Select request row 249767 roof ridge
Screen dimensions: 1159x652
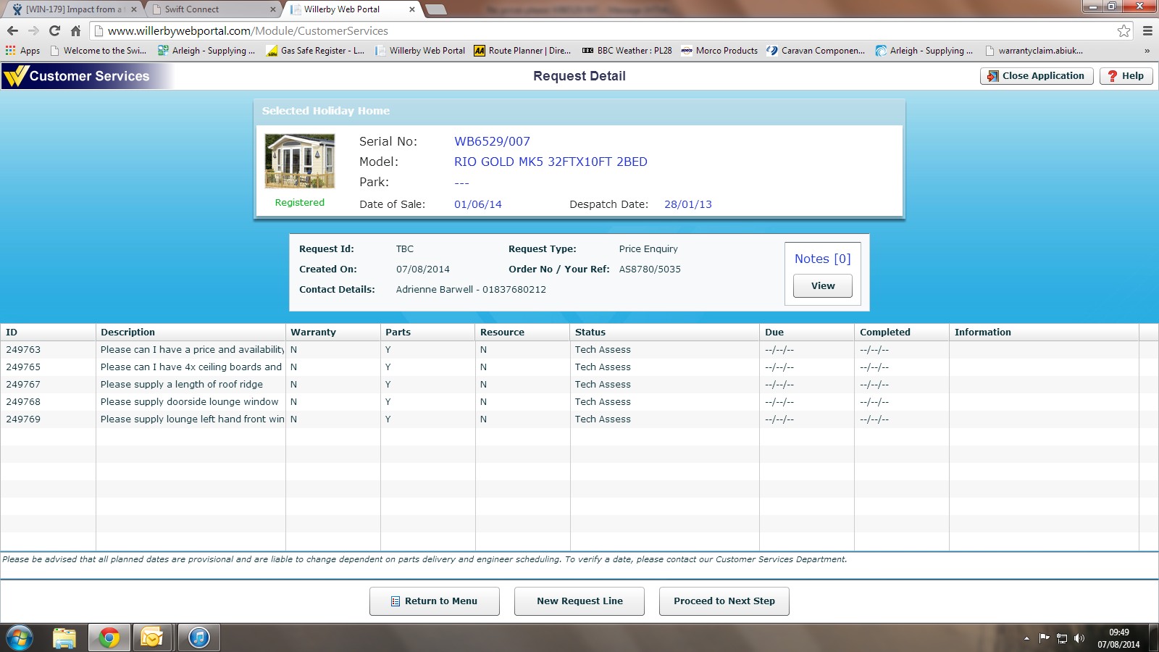point(181,385)
